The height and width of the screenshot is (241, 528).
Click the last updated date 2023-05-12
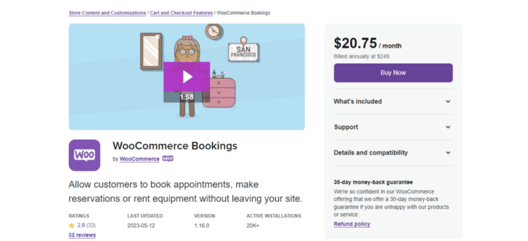click(x=141, y=226)
